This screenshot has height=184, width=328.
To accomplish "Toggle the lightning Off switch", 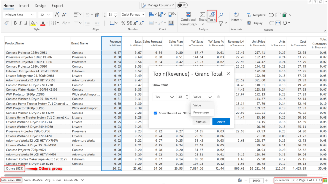I will tap(182, 5).
